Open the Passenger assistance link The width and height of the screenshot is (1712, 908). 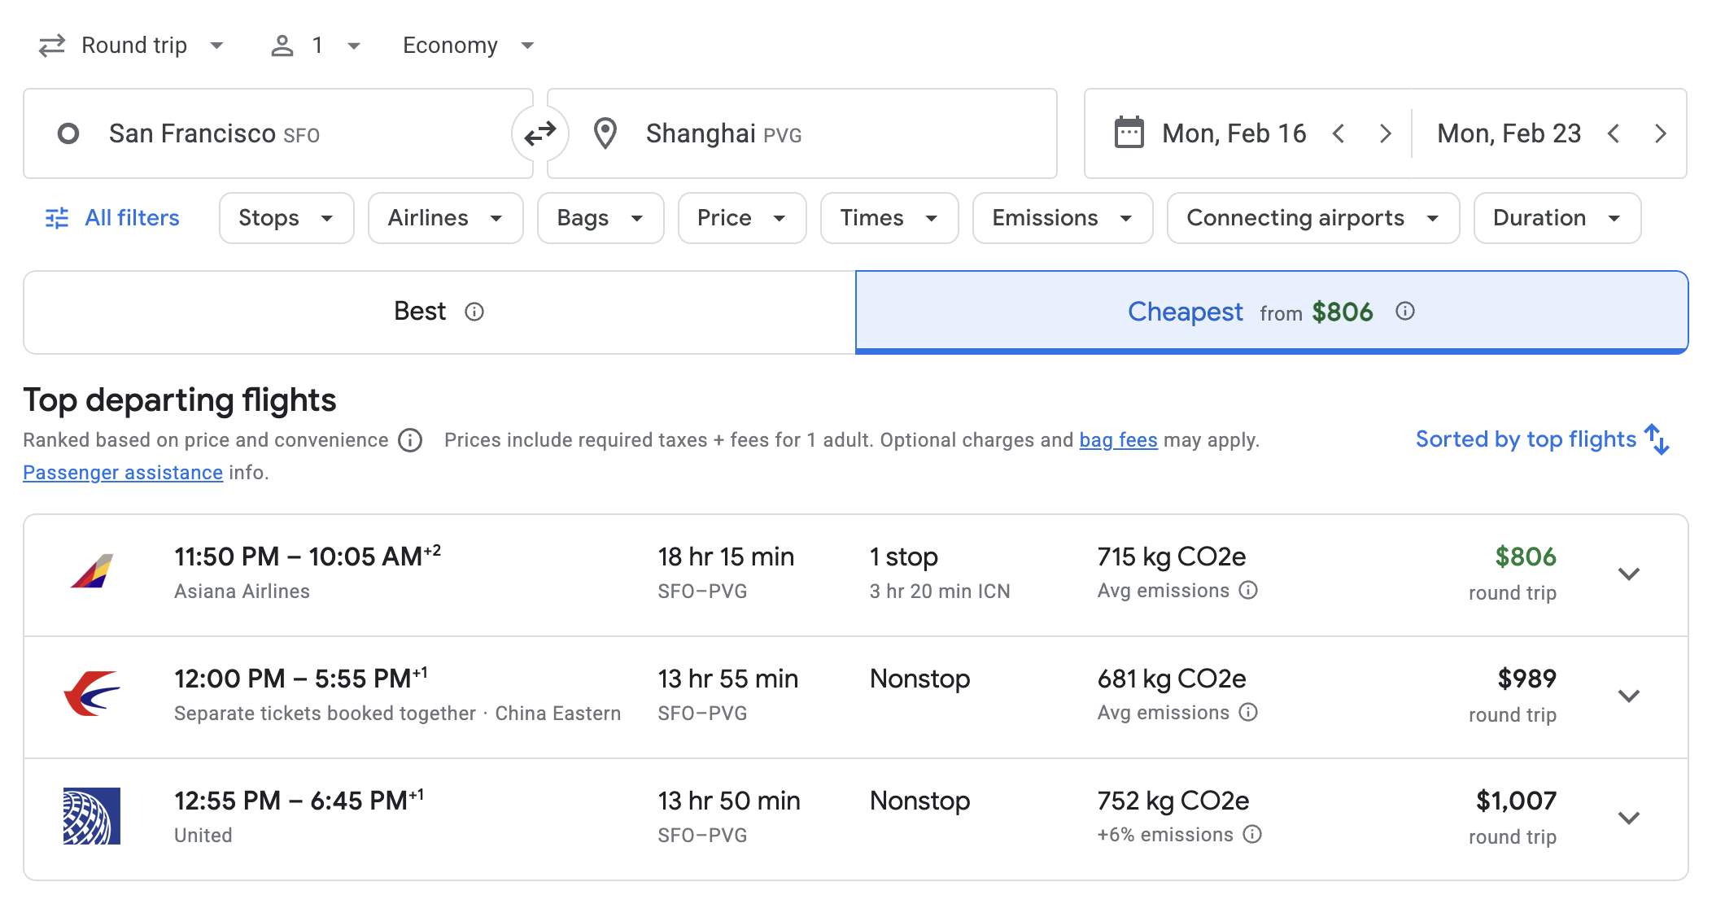pyautogui.click(x=123, y=473)
